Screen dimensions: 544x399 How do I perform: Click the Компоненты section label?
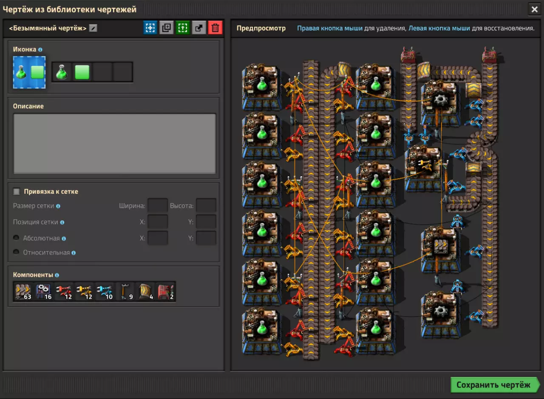(x=33, y=275)
